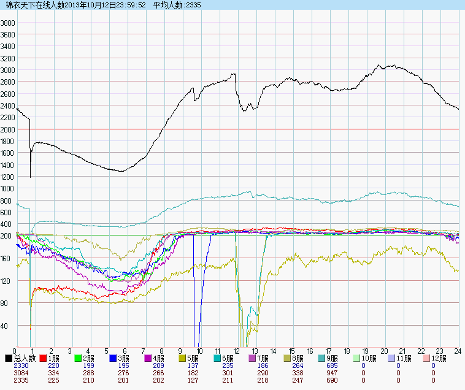Click the blue 3服 legend swatch
The width and height of the screenshot is (465, 390).
113,357
